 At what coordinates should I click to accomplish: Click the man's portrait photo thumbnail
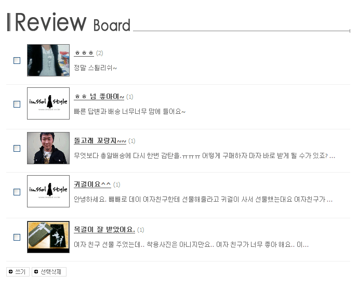click(48, 148)
